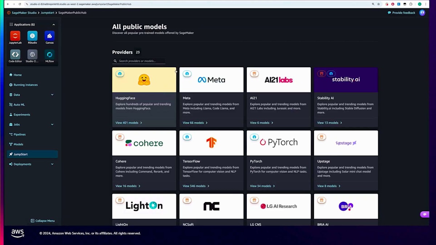
Task: Click the badge icon on the PyTorch card
Action: pos(254,137)
